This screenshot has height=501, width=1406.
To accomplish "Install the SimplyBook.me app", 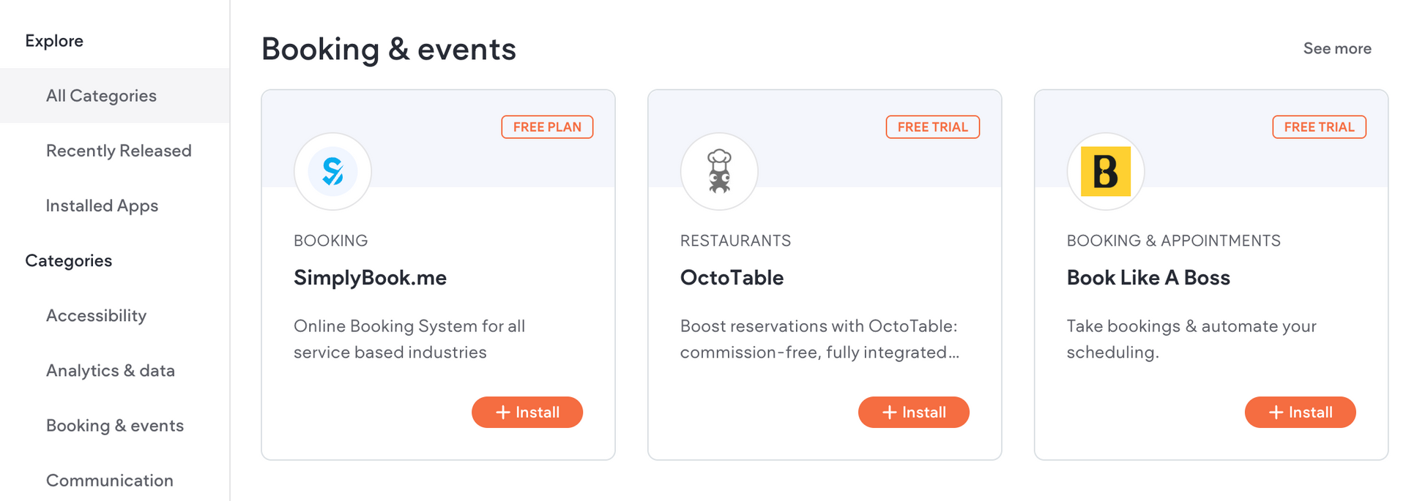I will 527,413.
